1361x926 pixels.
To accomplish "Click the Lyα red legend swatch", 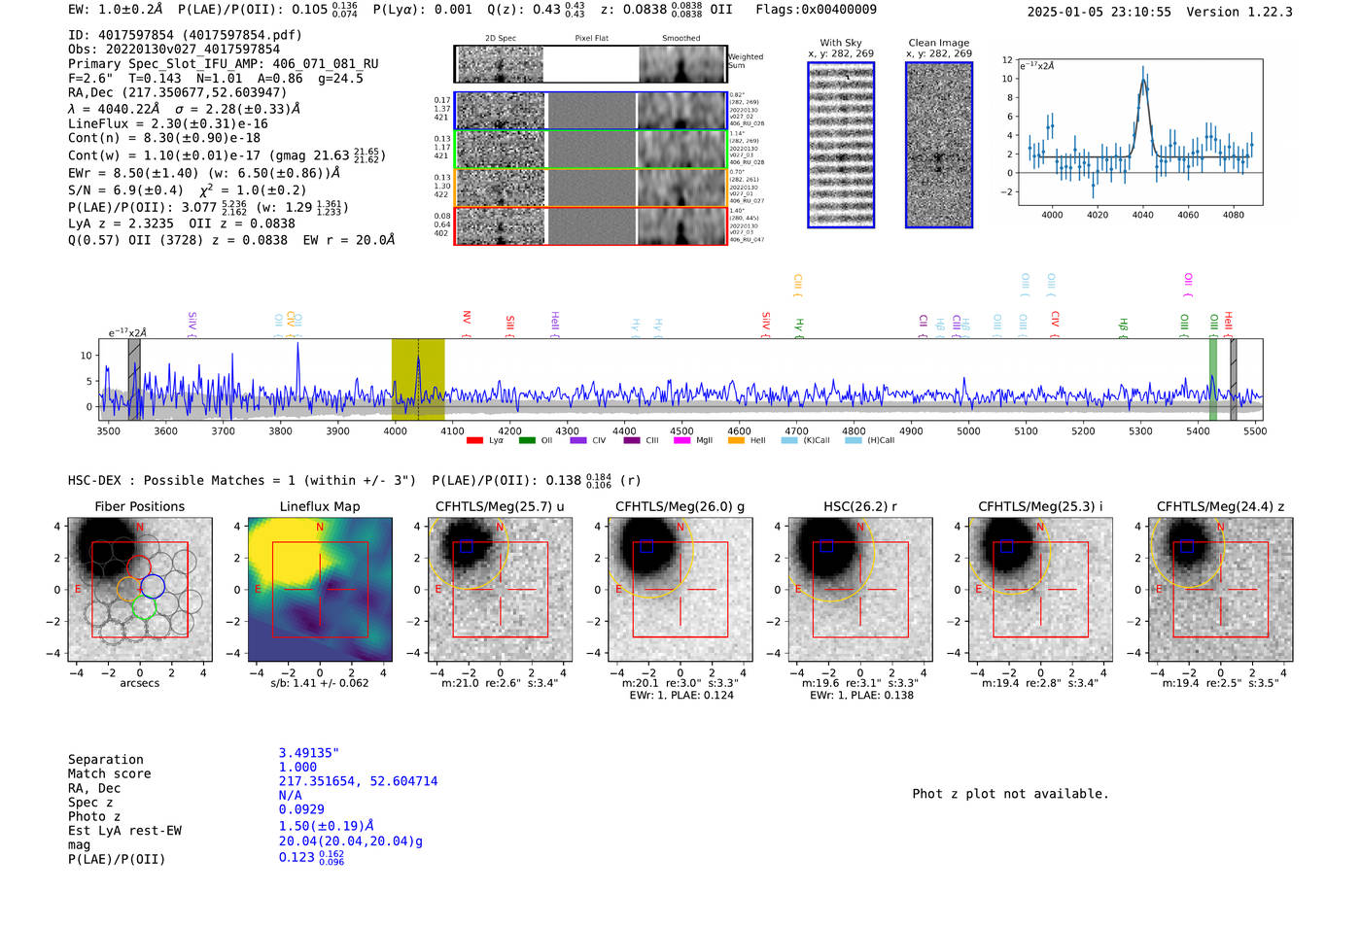I will [474, 440].
